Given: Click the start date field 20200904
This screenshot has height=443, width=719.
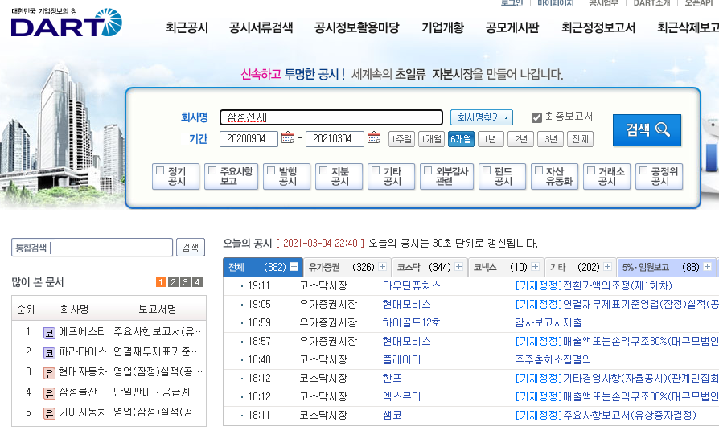Looking at the screenshot, I should pos(249,139).
